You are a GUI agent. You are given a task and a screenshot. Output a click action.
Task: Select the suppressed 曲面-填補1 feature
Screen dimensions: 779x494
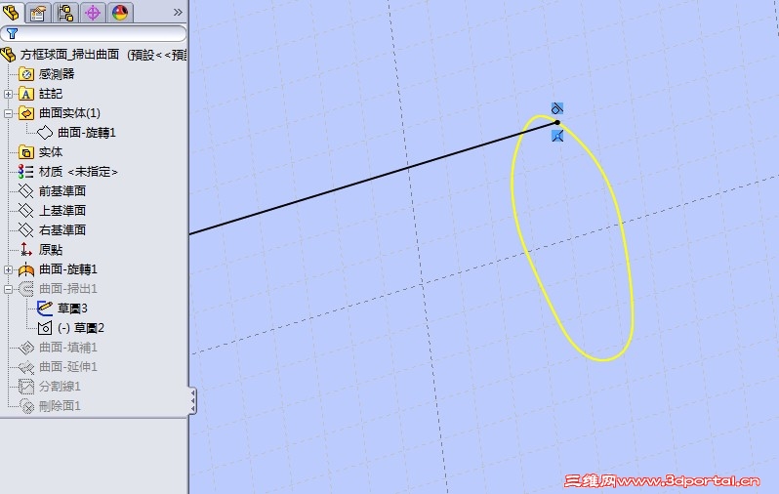pyautogui.click(x=68, y=347)
